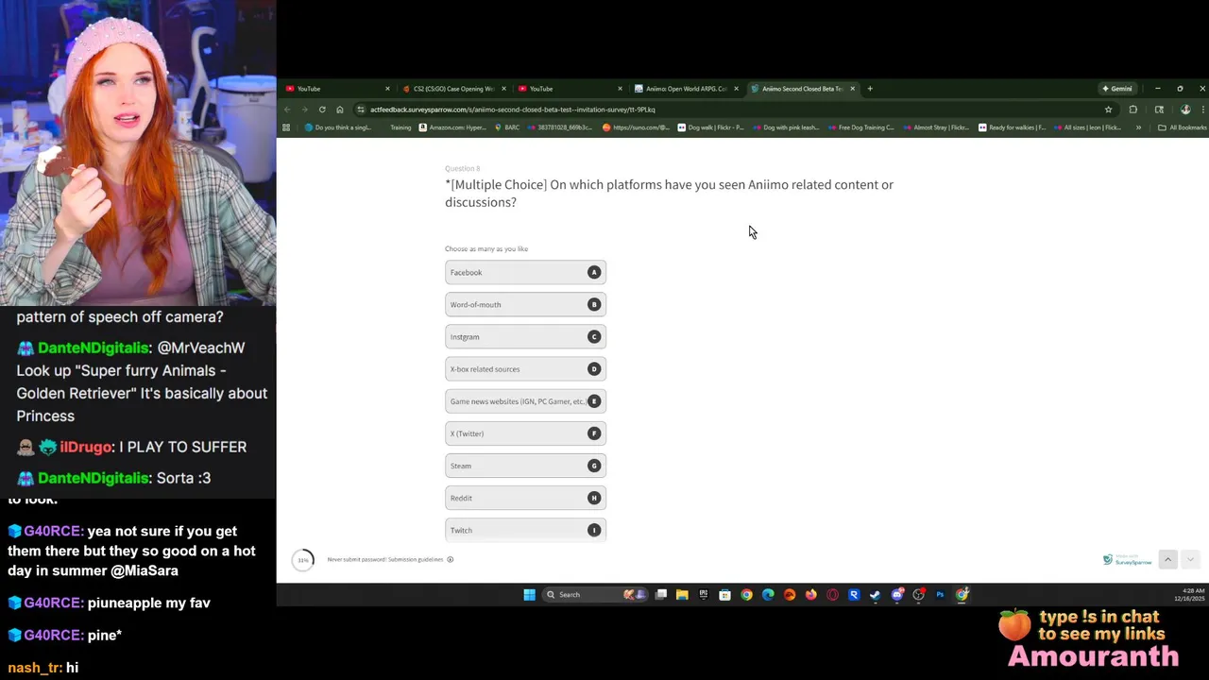The image size is (1209, 680).
Task: Select the Instgram option
Action: pyautogui.click(x=525, y=337)
